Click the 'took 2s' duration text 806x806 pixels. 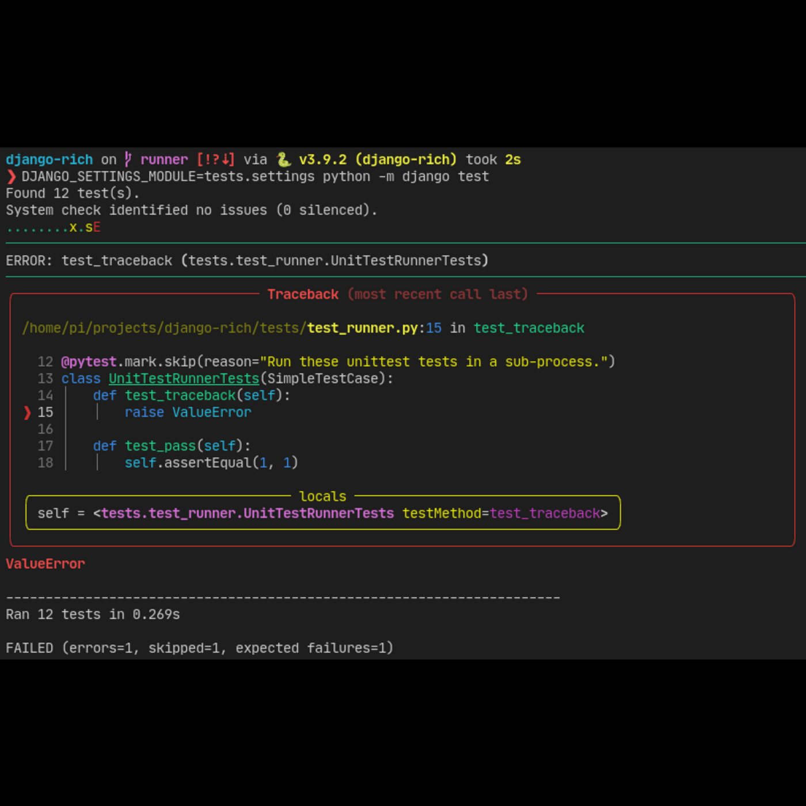(x=493, y=159)
